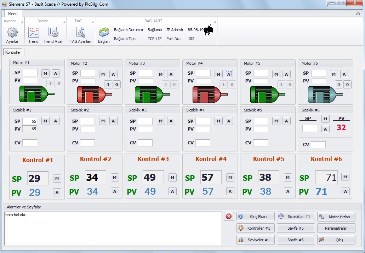This screenshot has height=253, width=365.
Task: Open the Trend chart icon
Action: point(34,32)
